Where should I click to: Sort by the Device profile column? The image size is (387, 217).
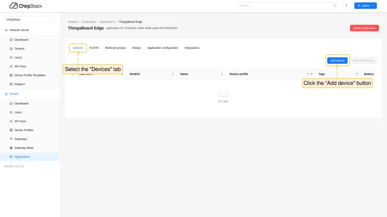coord(308,74)
